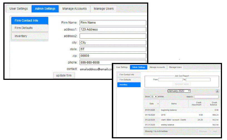Viewport: 227px width, 140px height.
Task: Open Inventory section in firm contact window
Action: (x=30, y=36)
